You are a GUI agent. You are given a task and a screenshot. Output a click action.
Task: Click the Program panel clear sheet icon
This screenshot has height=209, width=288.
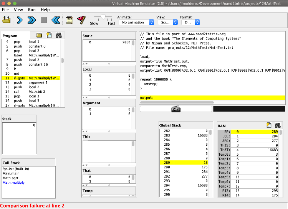[49, 35]
